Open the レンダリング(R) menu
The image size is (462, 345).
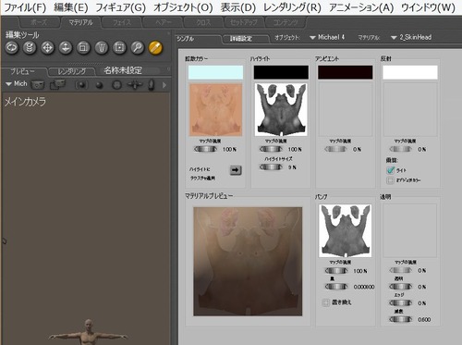pyautogui.click(x=292, y=7)
